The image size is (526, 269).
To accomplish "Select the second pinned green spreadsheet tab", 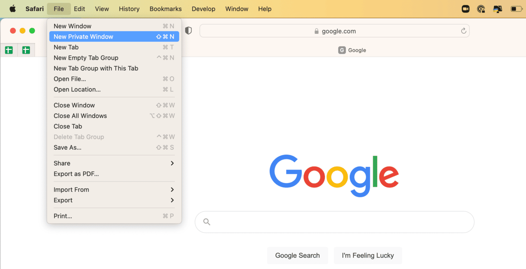I will [x=26, y=50].
